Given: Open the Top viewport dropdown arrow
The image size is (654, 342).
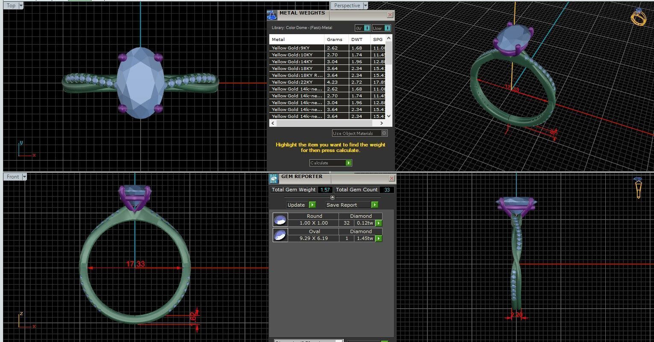Looking at the screenshot, I should point(21,6).
